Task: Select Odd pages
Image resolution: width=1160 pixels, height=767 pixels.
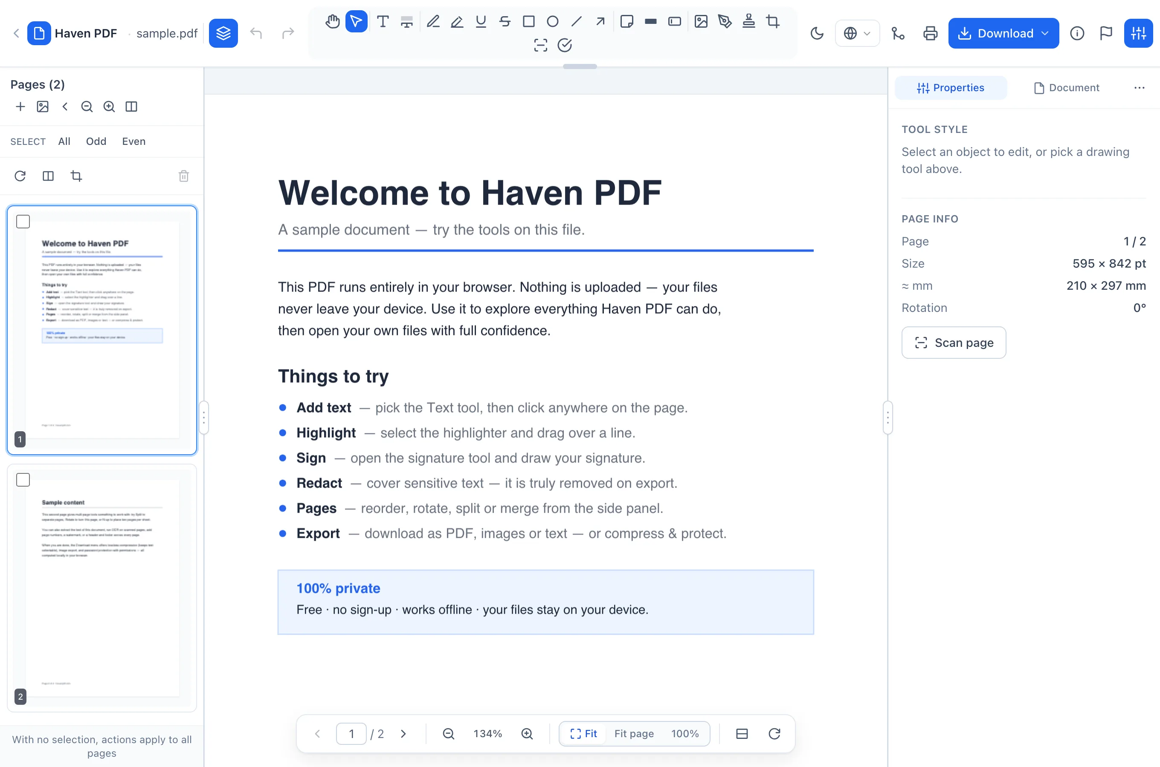Action: tap(96, 141)
